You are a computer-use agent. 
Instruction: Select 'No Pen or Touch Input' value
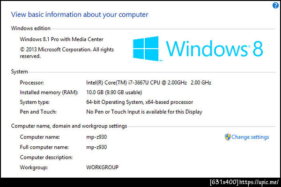pos(144,112)
